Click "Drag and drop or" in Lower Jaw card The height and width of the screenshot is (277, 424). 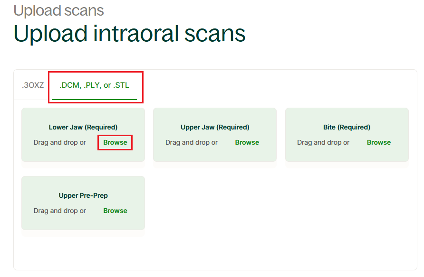60,142
